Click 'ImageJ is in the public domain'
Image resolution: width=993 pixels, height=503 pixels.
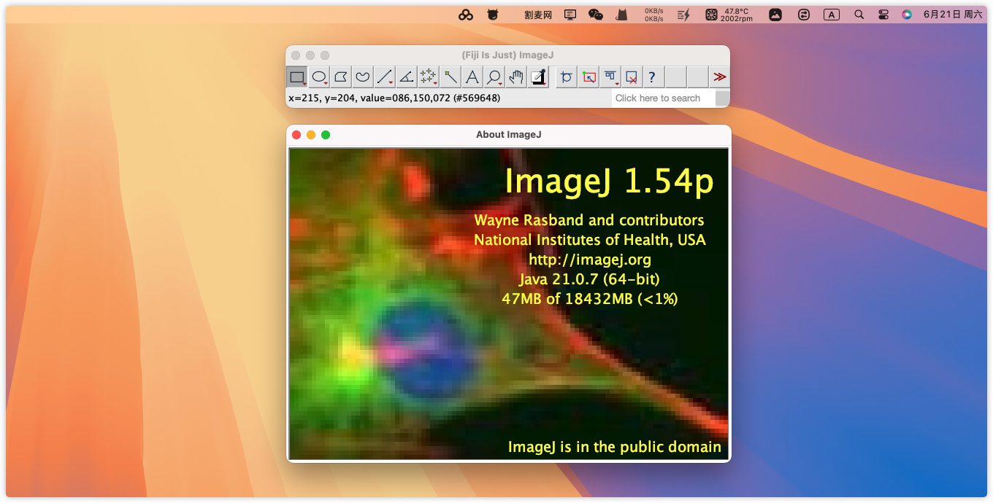615,447
